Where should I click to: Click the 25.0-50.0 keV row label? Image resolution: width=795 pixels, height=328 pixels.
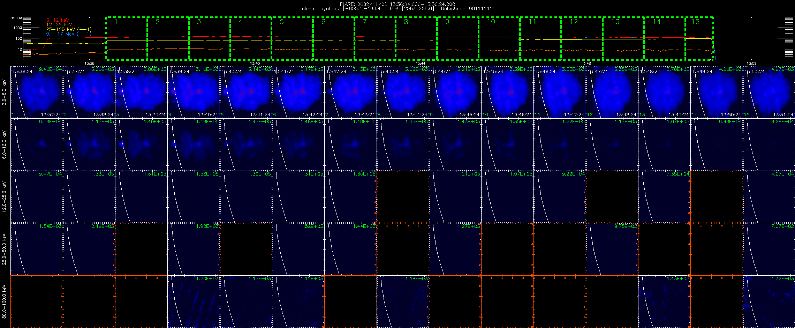pyautogui.click(x=4, y=249)
